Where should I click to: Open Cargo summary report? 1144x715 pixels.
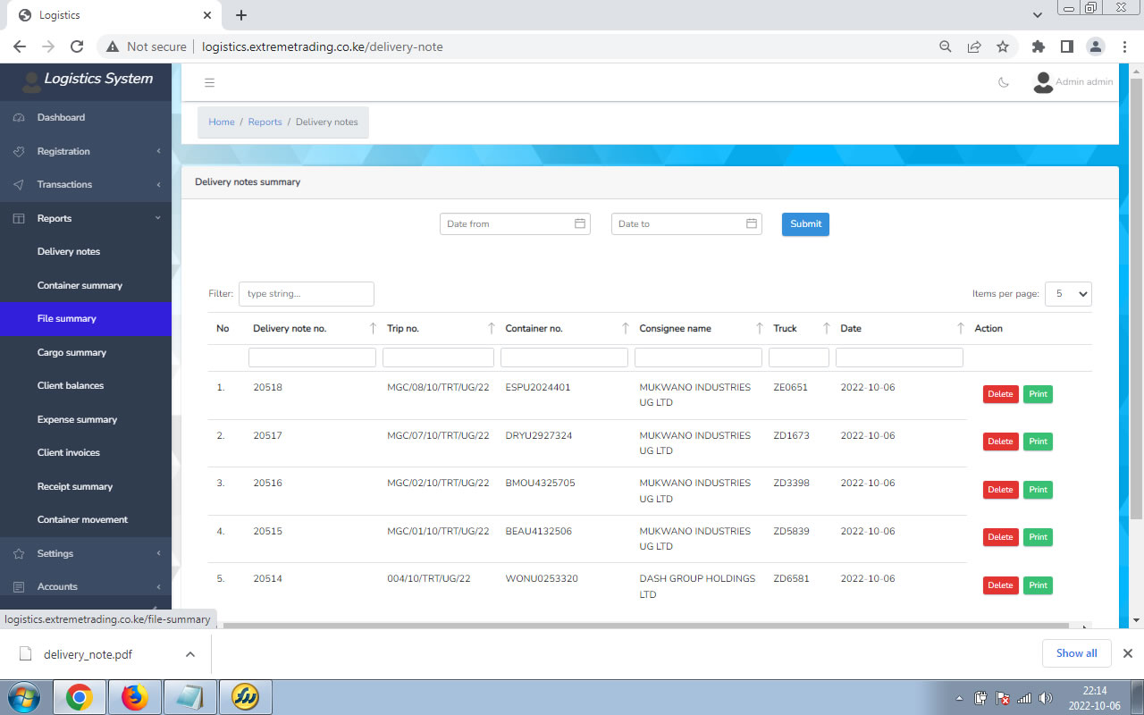(71, 352)
